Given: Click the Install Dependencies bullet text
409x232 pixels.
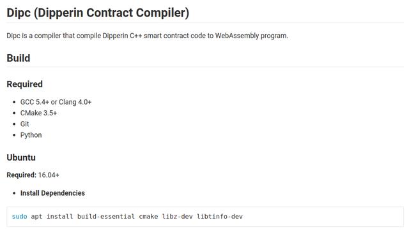Looking at the screenshot, I should tap(52, 193).
